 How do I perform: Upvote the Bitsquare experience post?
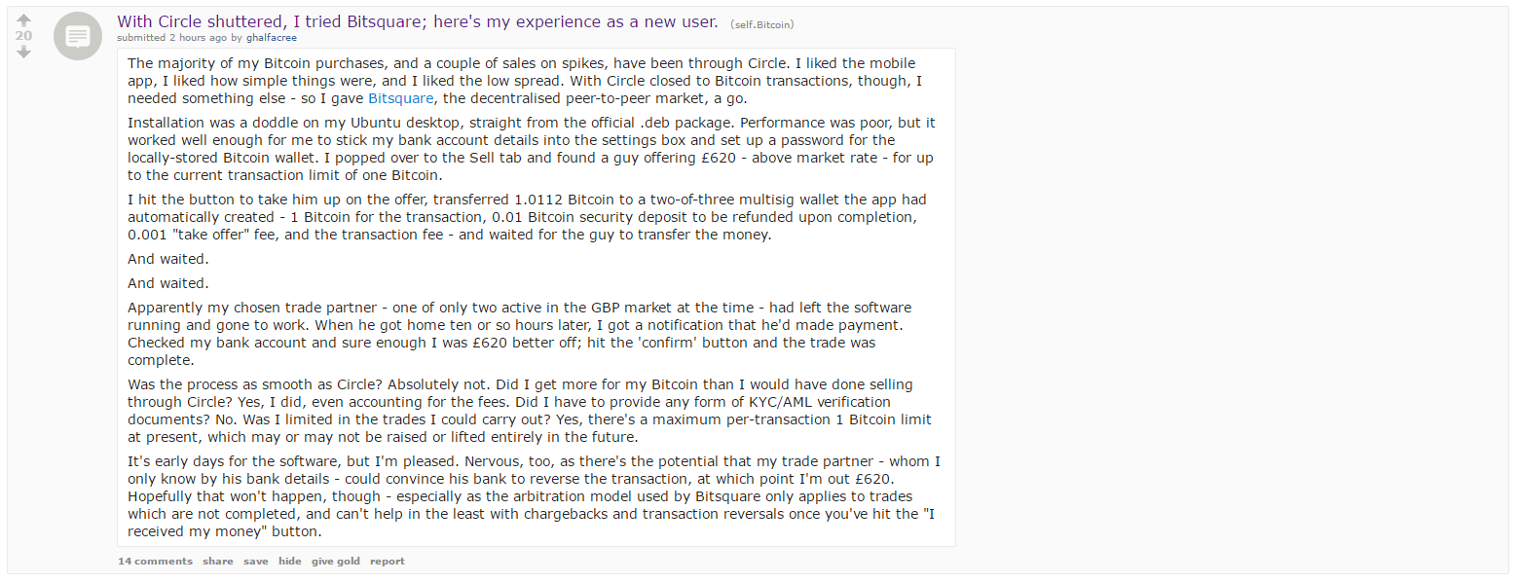click(24, 19)
